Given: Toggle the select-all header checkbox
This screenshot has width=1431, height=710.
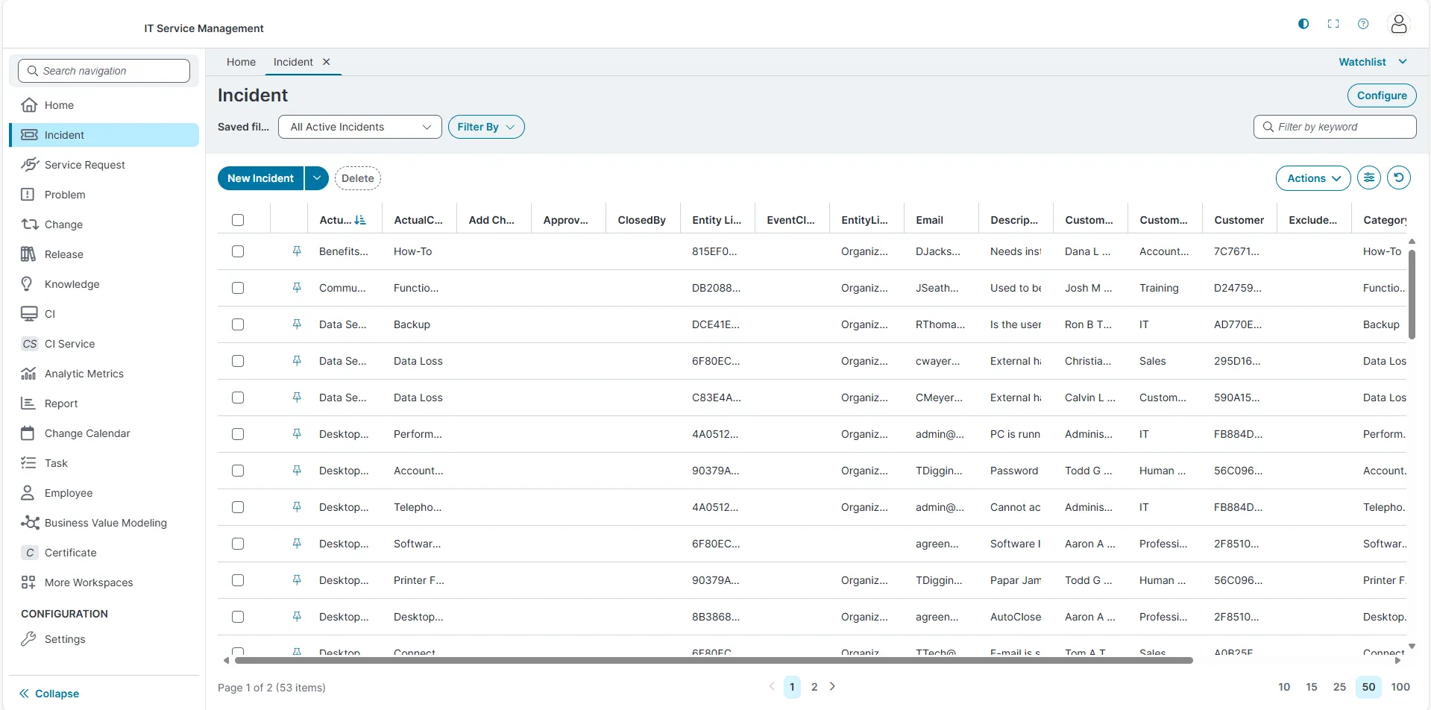Looking at the screenshot, I should point(238,220).
